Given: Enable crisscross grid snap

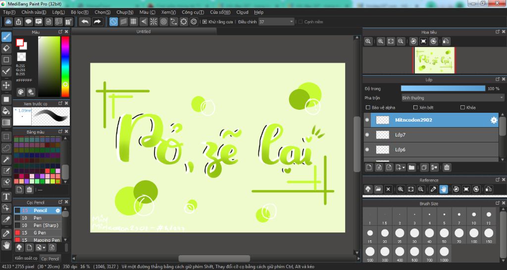Looking at the screenshot, I should click(x=134, y=22).
